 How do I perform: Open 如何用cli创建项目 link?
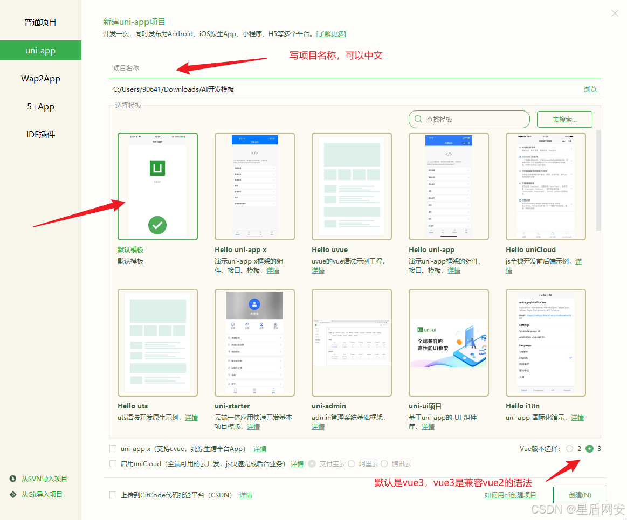pos(510,495)
